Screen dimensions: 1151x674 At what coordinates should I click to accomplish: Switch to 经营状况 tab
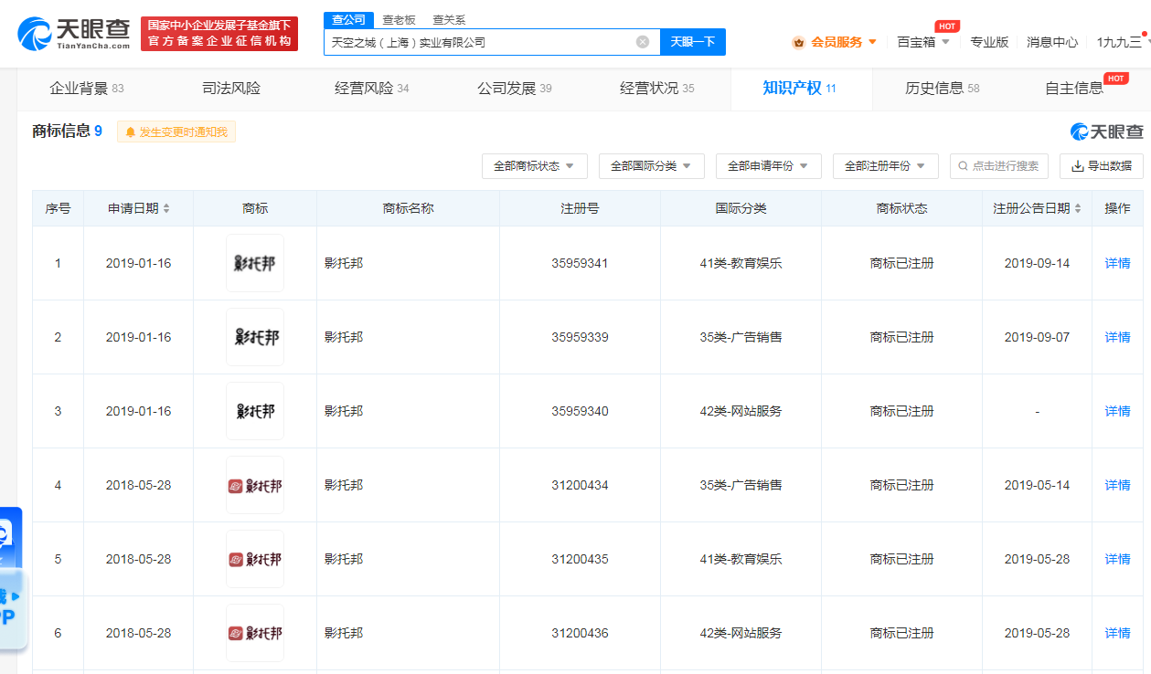[657, 89]
